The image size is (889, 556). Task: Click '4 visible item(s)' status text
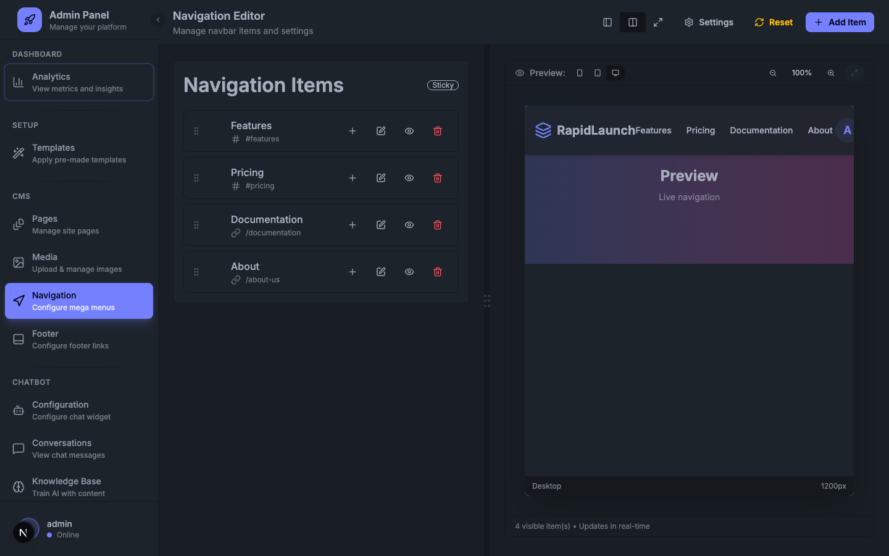pyautogui.click(x=543, y=526)
